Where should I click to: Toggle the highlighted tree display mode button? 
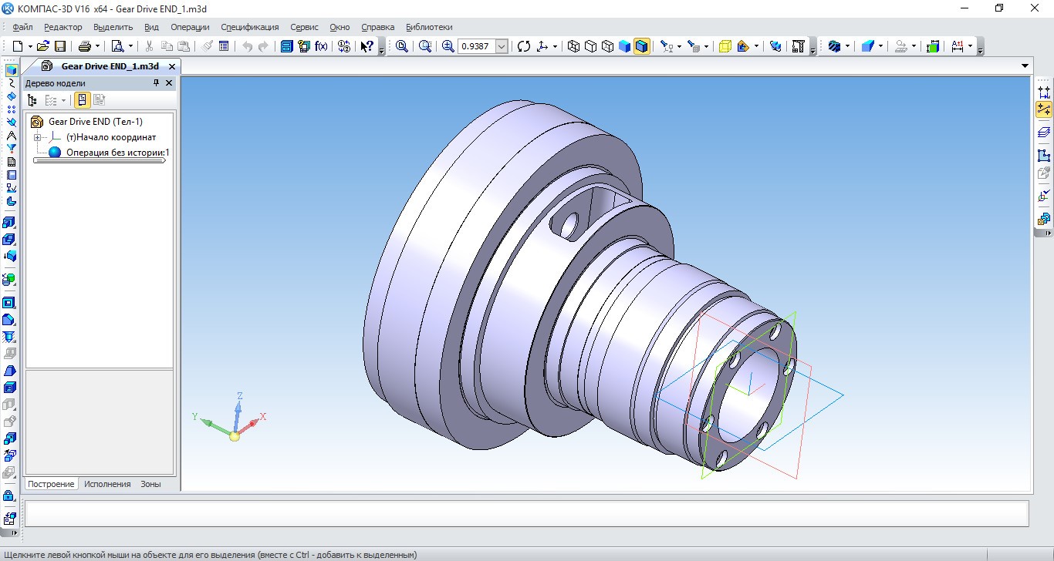82,99
